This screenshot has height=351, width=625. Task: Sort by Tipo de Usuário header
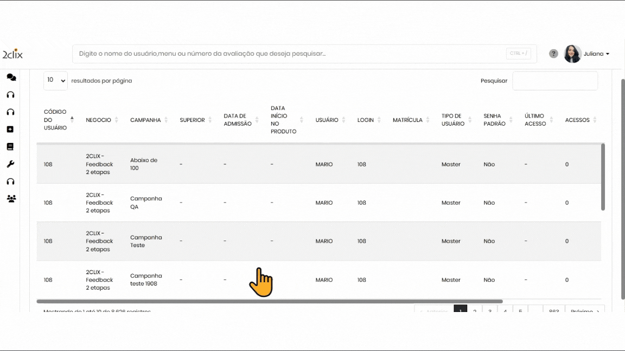pyautogui.click(x=453, y=120)
